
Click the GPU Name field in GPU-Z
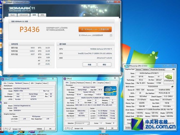pos(149,73)
